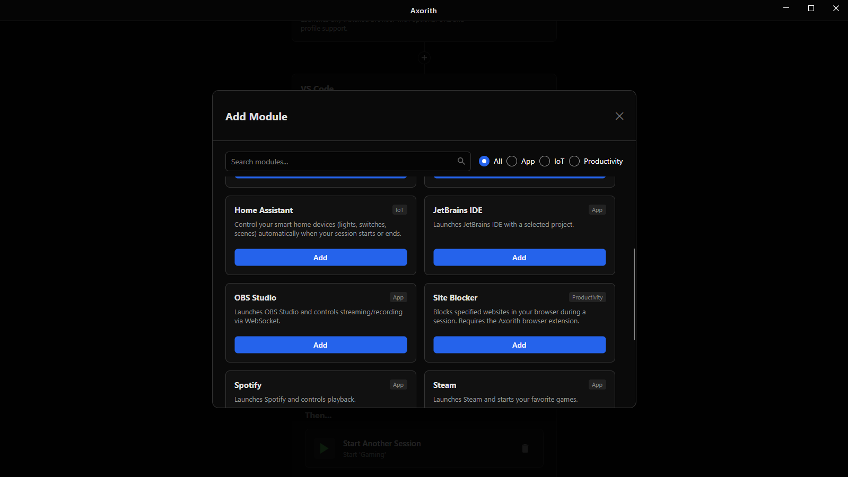848x477 pixels.
Task: Click the module list vertical scrollbar
Action: (x=634, y=294)
